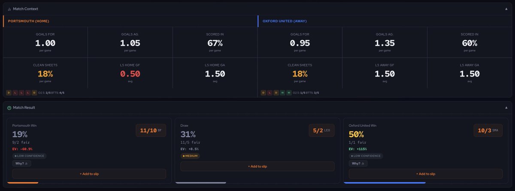Click the 50% Oxford United Win probability
The width and height of the screenshot is (515, 191).
pos(356,134)
